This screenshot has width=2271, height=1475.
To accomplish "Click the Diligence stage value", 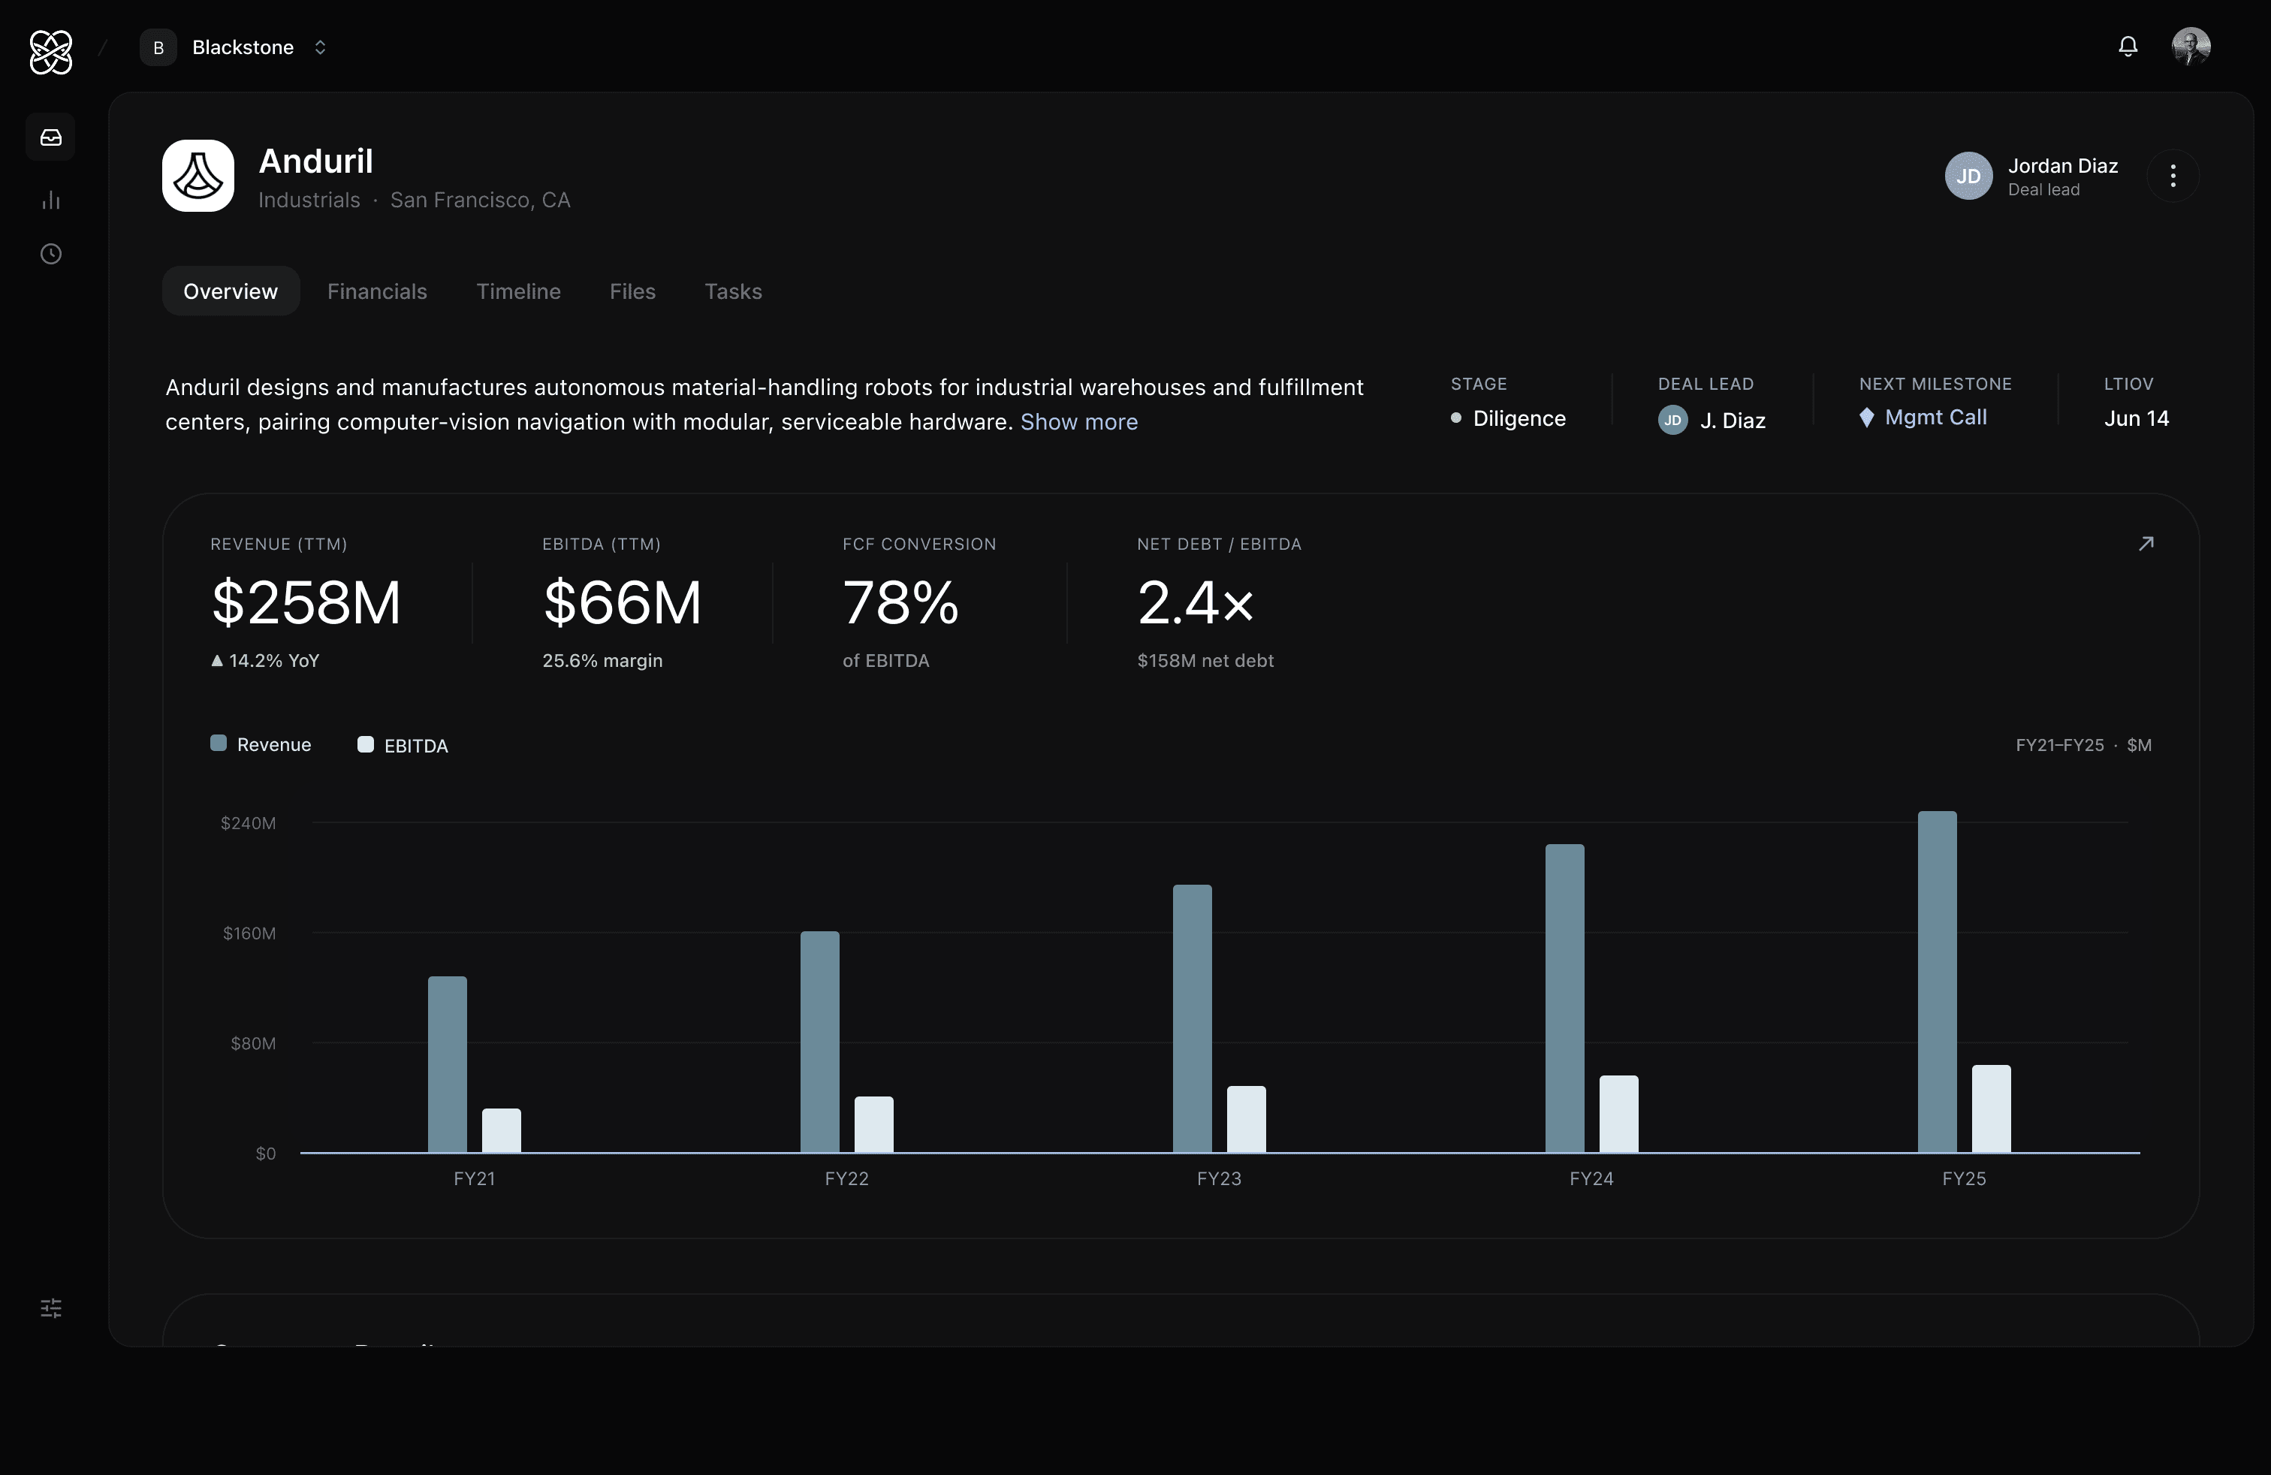I will pos(1519,419).
